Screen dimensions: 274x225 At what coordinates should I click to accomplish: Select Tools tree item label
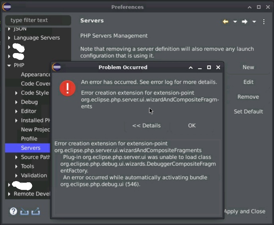click(x=27, y=166)
